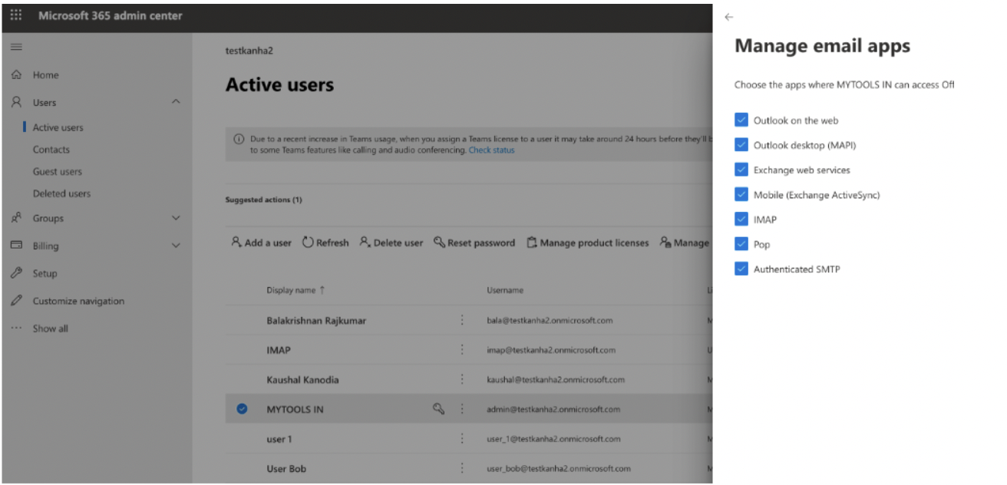Click the Check status link
This screenshot has height=485, width=1007.
tap(492, 150)
